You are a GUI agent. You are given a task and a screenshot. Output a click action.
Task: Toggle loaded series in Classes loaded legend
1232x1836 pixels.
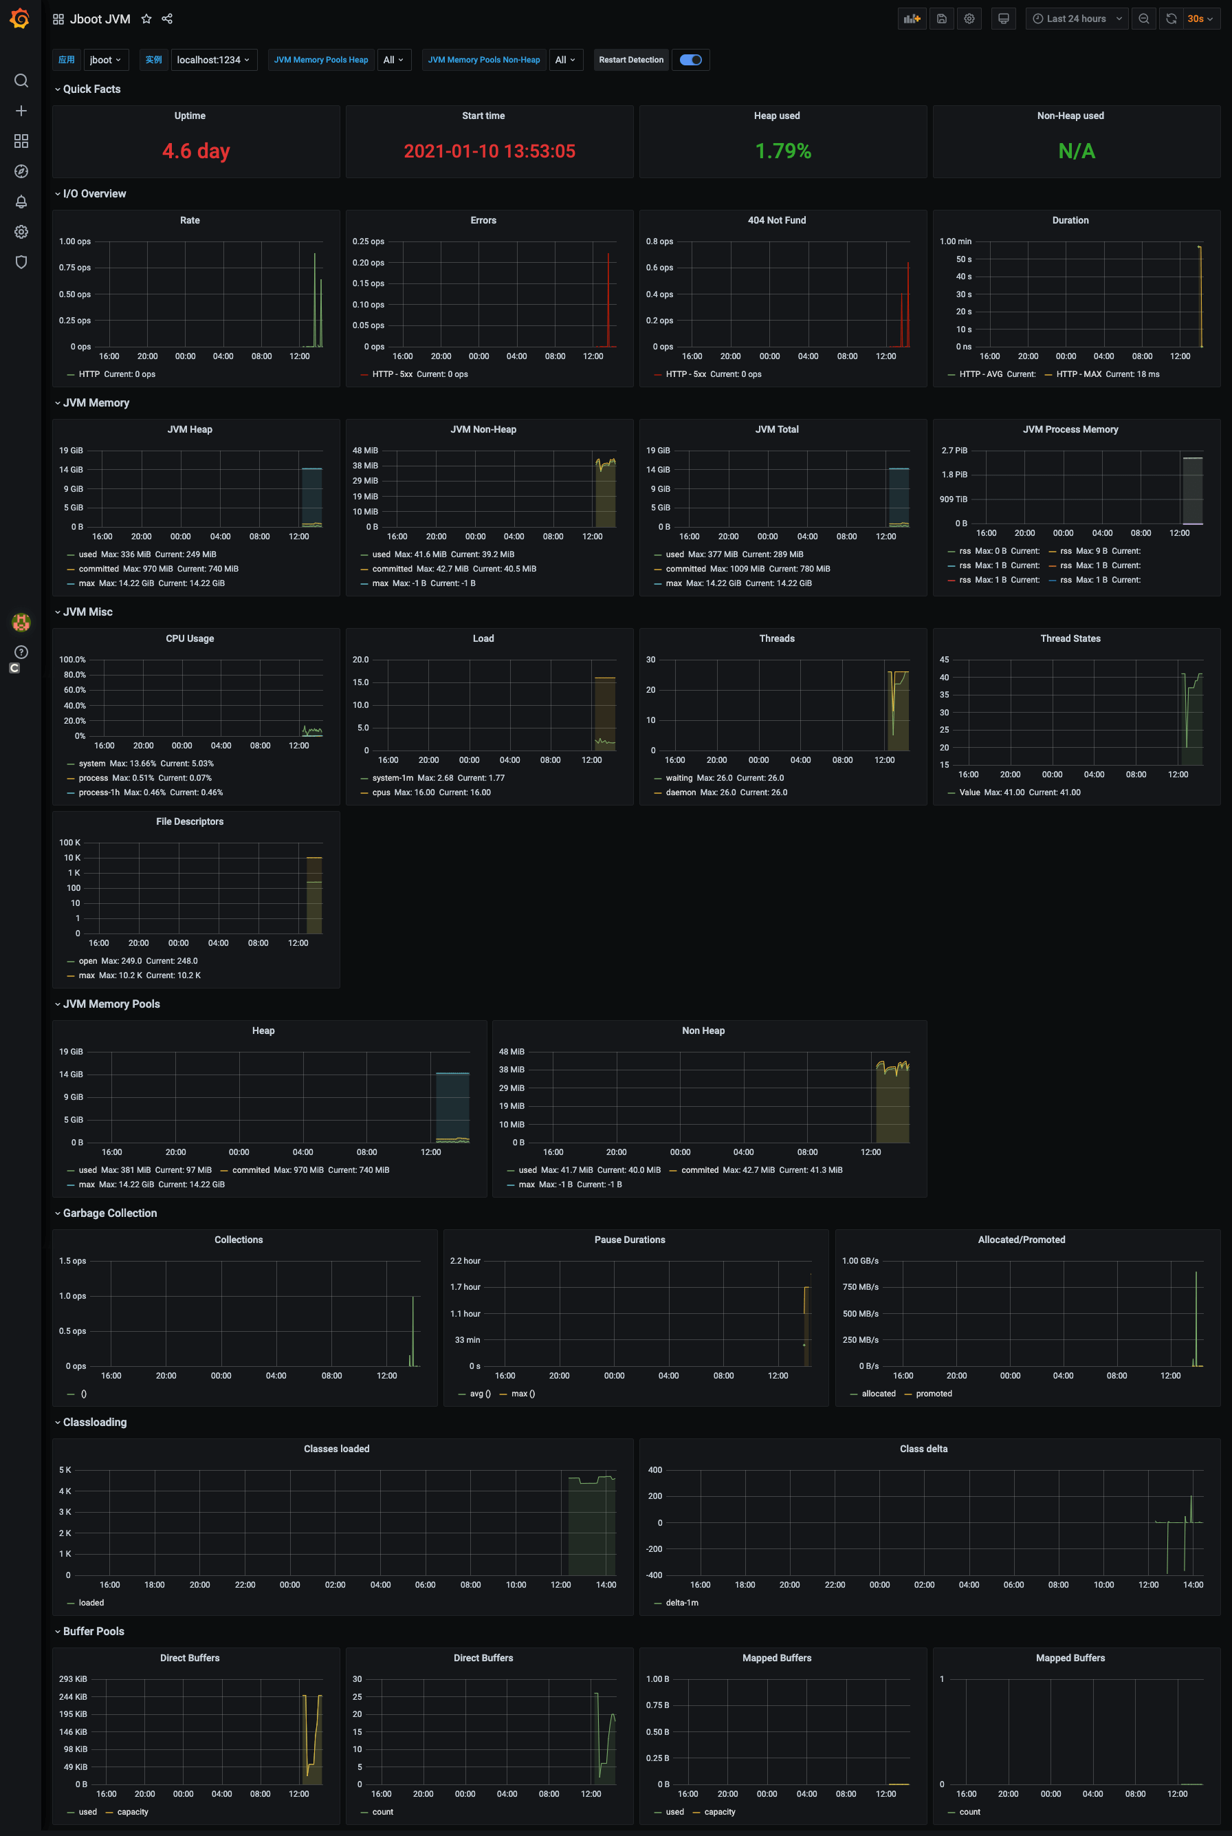pos(91,1603)
